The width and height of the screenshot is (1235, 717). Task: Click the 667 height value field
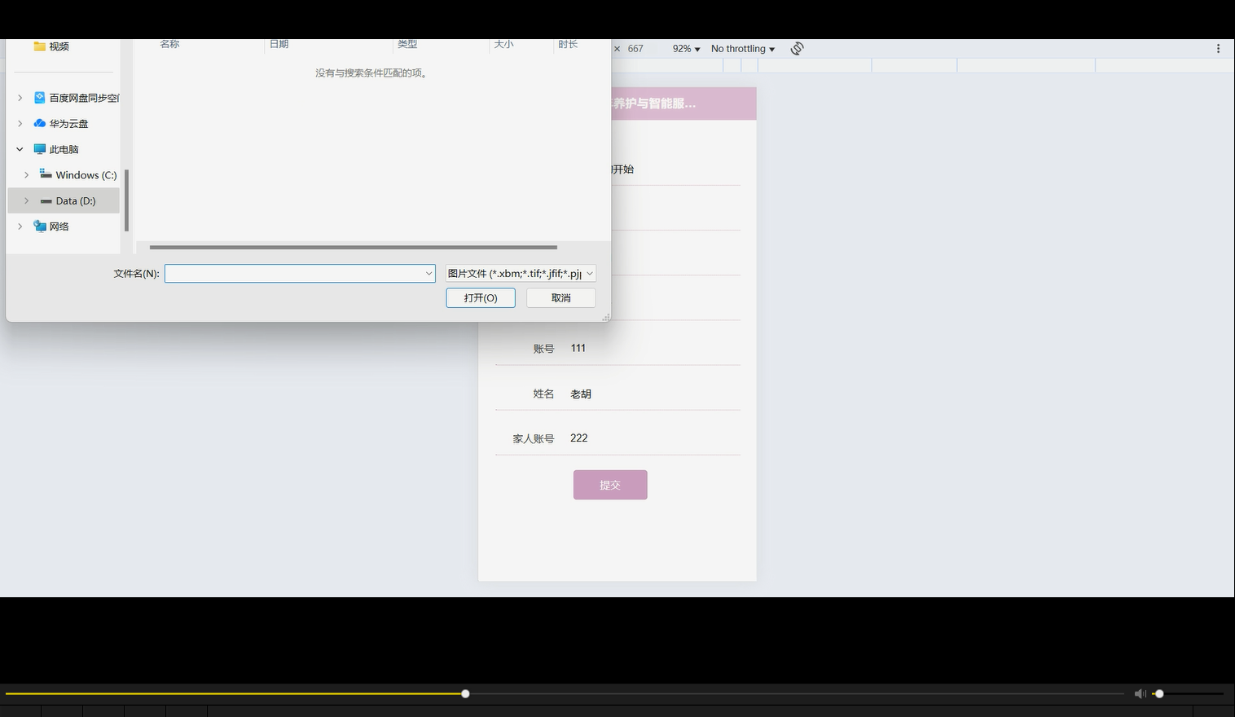(x=635, y=49)
